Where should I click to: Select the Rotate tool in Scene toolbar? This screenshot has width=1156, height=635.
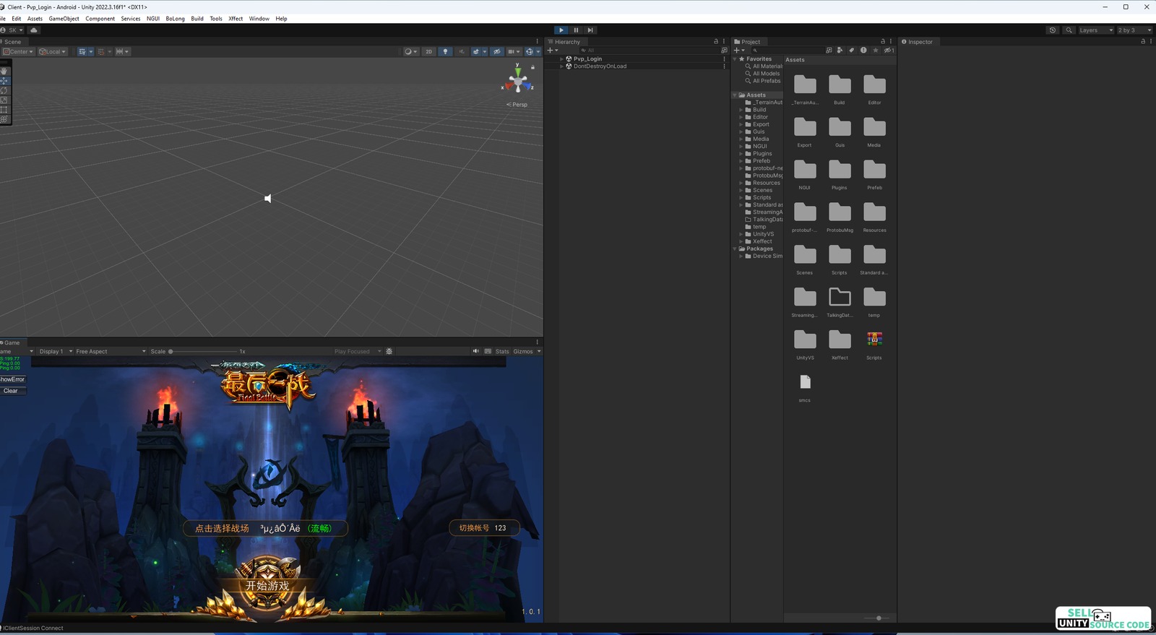click(4, 90)
